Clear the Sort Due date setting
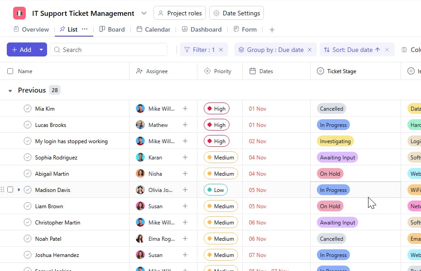421x271 pixels. pos(387,50)
